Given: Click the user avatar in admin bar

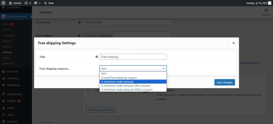Looking at the screenshot, I should pos(270,3).
